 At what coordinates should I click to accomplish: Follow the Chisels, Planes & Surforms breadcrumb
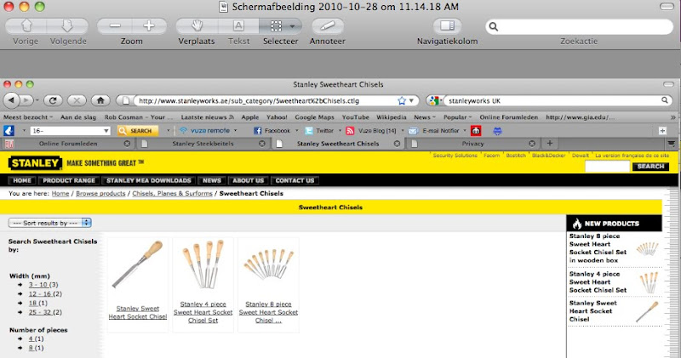[x=172, y=194]
